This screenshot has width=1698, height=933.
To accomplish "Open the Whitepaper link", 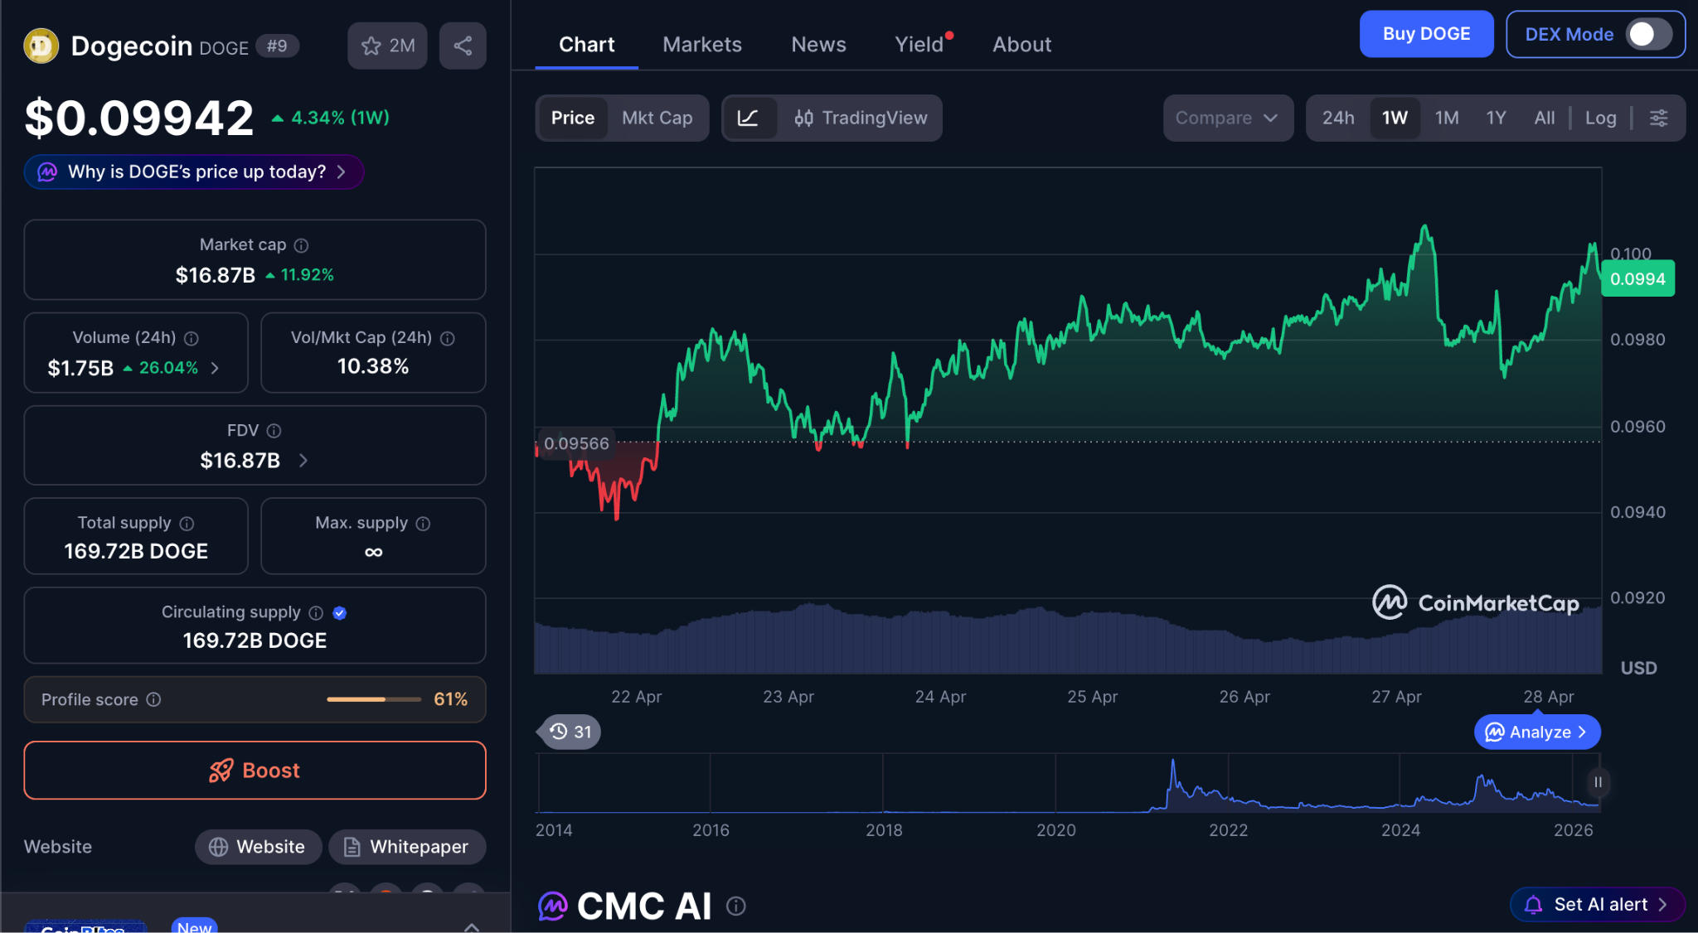I will (x=407, y=846).
